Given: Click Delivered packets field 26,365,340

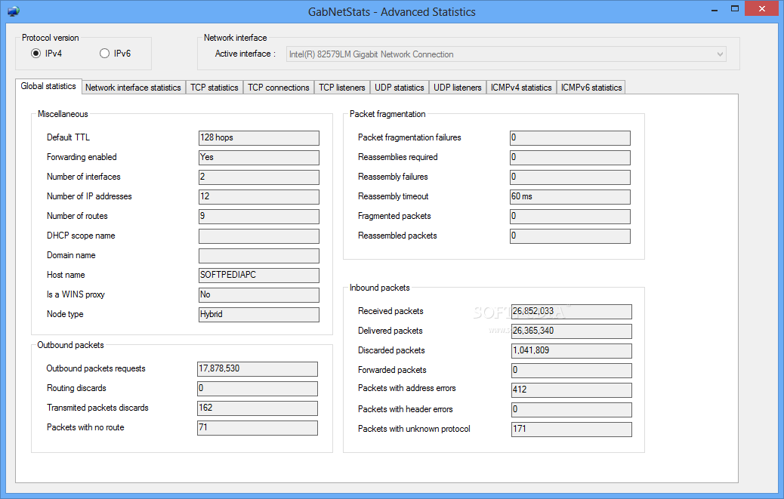Looking at the screenshot, I should pyautogui.click(x=572, y=331).
